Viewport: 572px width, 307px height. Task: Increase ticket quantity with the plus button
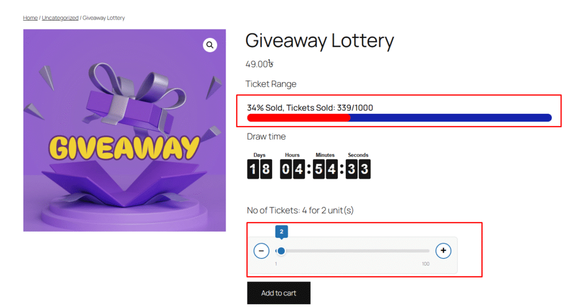click(444, 251)
